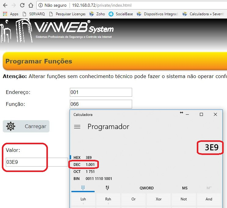This screenshot has width=227, height=208.
Task: Click the Carregar button
Action: pos(26,126)
